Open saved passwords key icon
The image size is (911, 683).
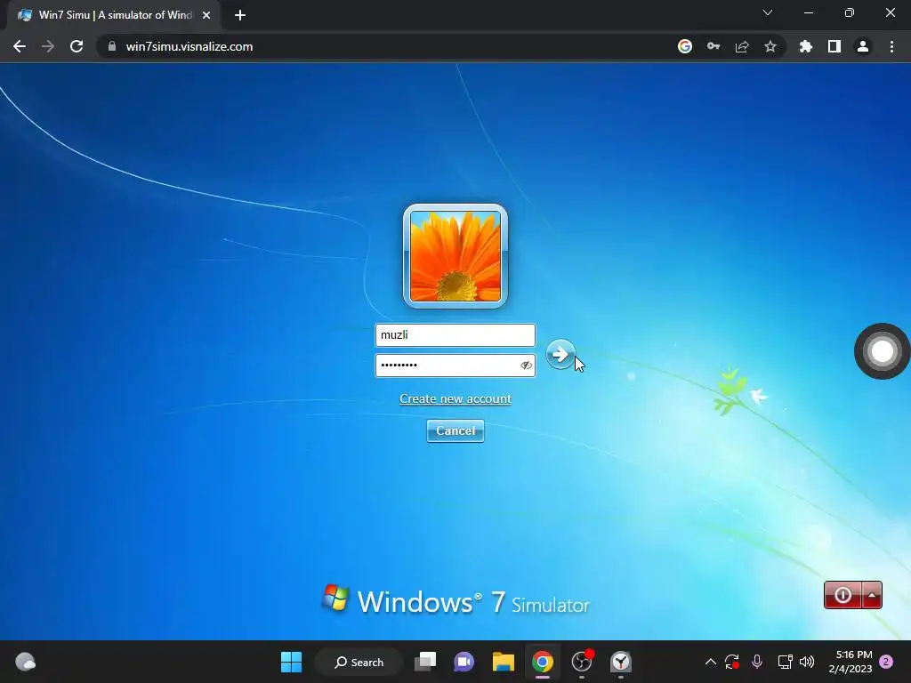(x=713, y=46)
